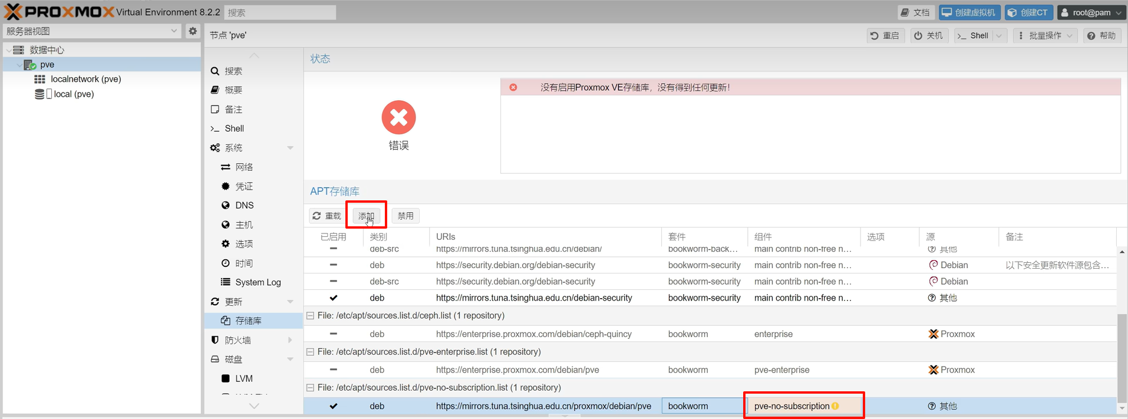Open localnetwork (pve) item
This screenshot has width=1128, height=419.
(x=86, y=79)
